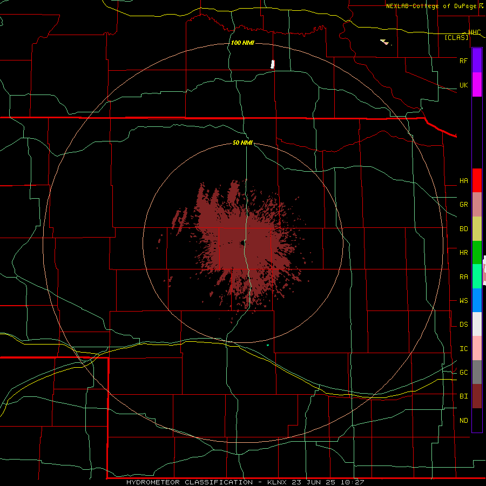The width and height of the screenshot is (486, 486).
Task: Click the 'WS' legend label
Action: (x=463, y=301)
